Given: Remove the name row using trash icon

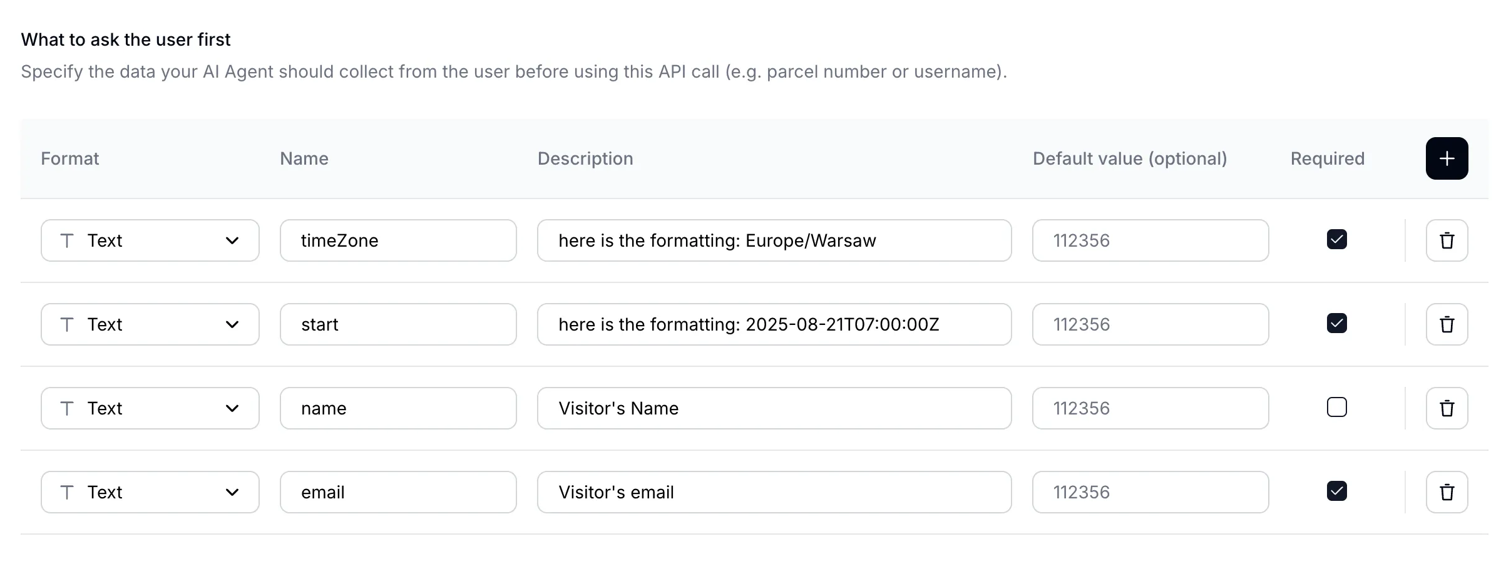Looking at the screenshot, I should 1447,408.
